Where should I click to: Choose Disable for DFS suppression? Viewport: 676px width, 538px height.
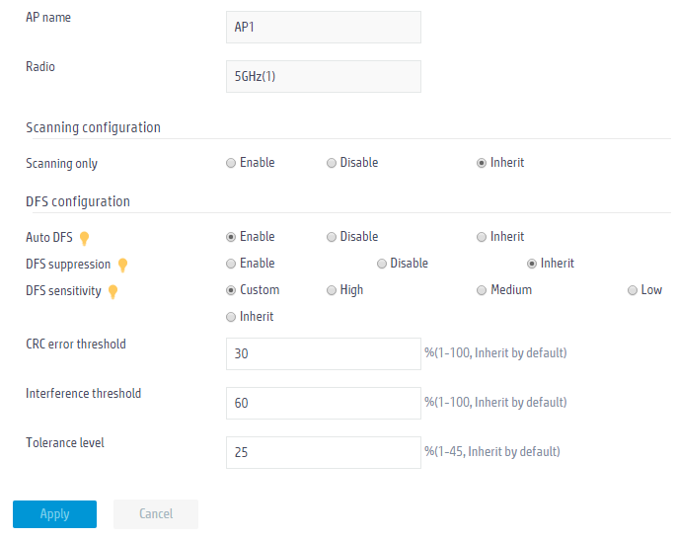tap(382, 264)
